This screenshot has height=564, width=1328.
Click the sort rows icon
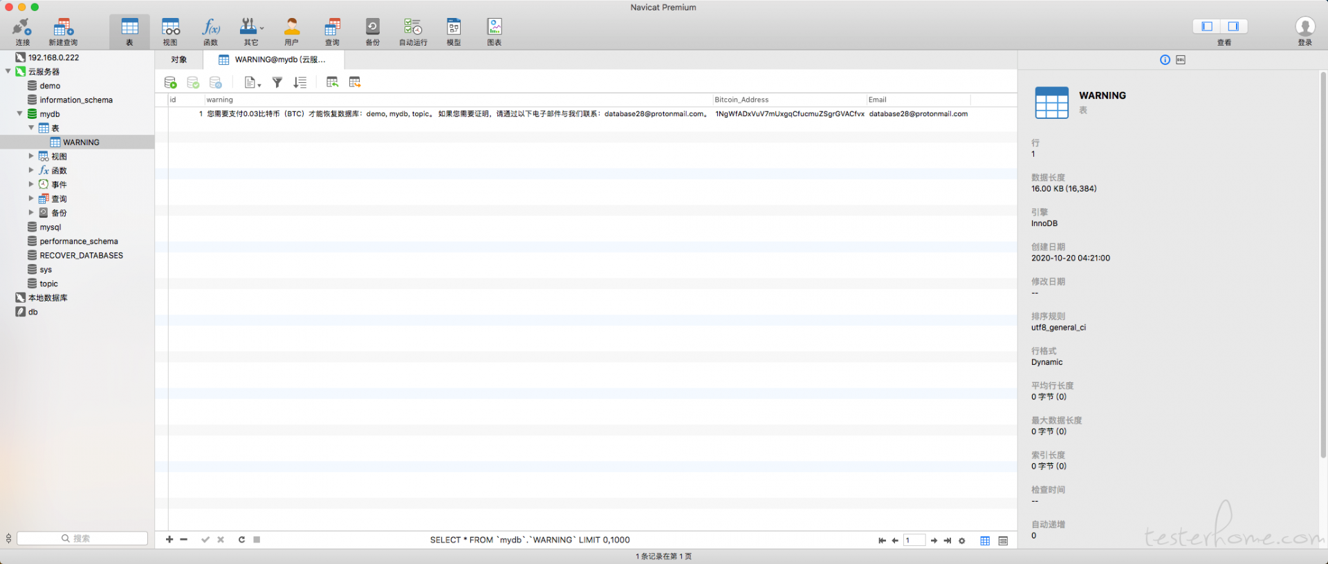coord(300,82)
